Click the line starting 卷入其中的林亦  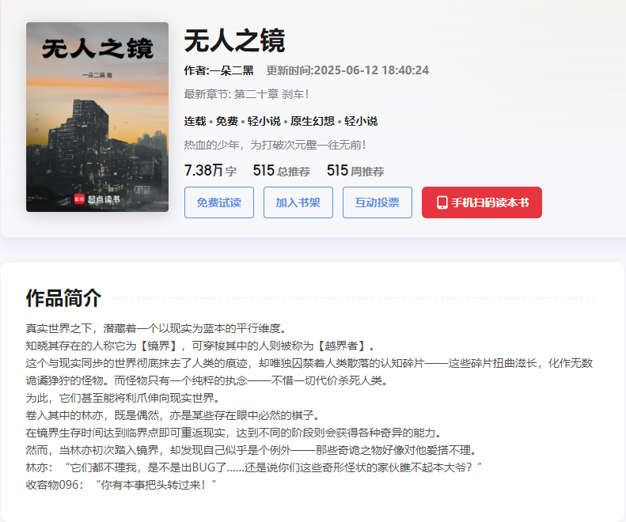(173, 415)
